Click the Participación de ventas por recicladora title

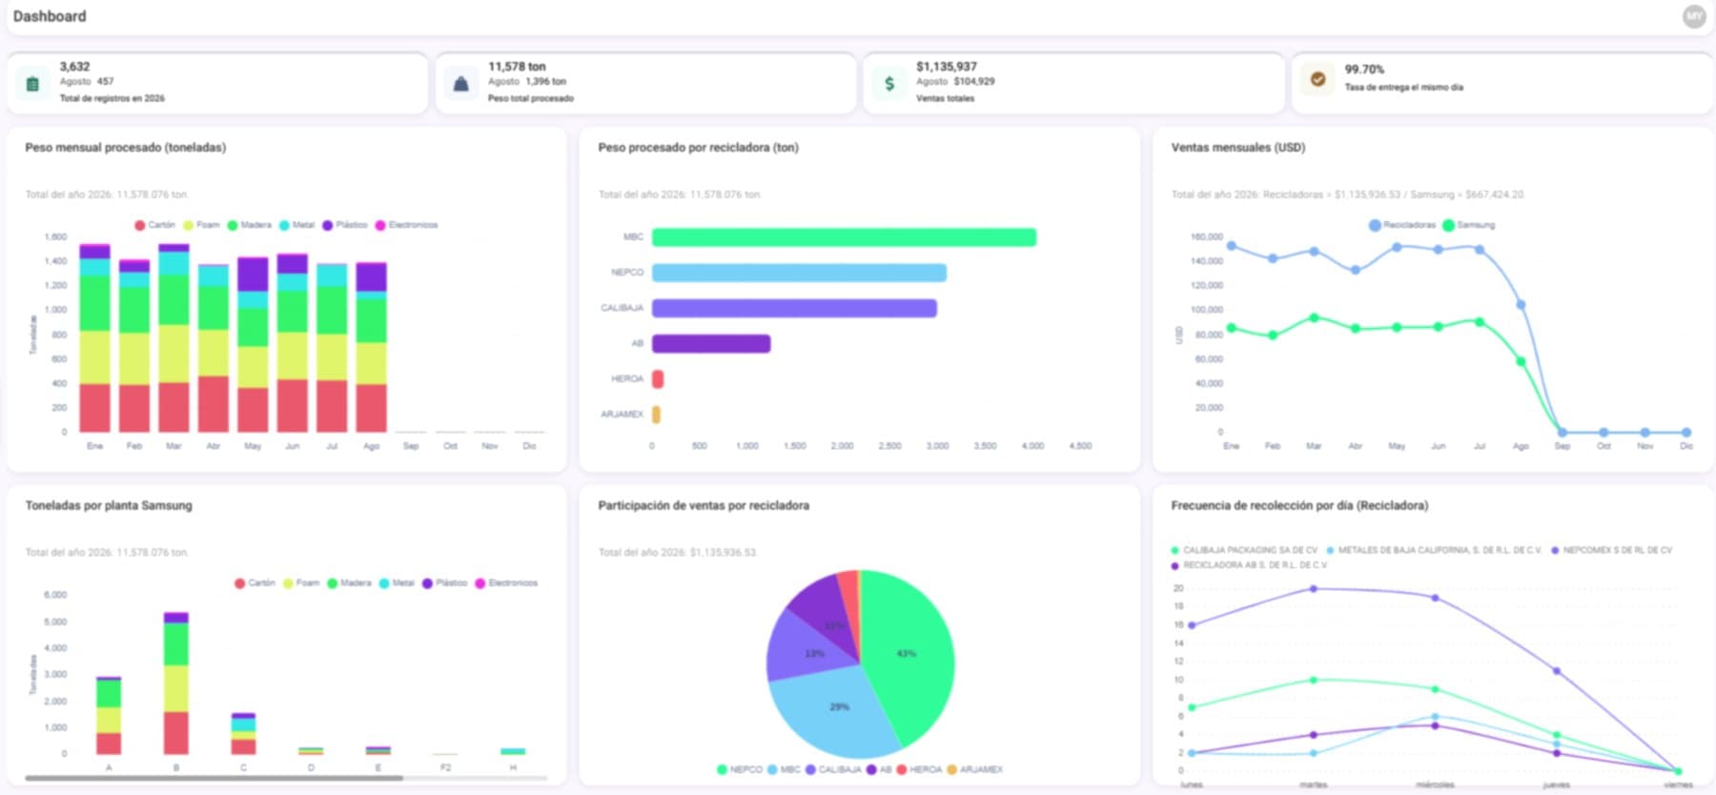tap(704, 505)
